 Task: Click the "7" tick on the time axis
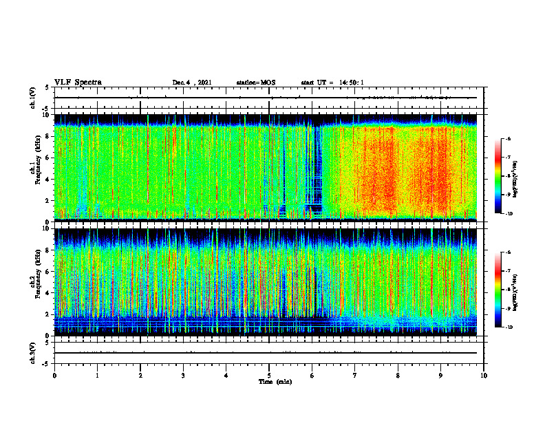point(355,376)
